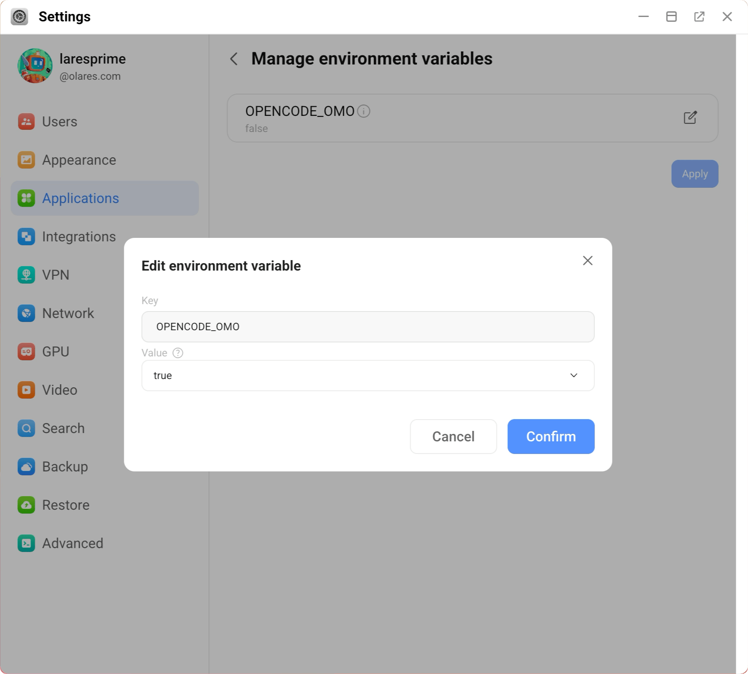This screenshot has height=674, width=748.
Task: Click the Apply button
Action: point(694,174)
